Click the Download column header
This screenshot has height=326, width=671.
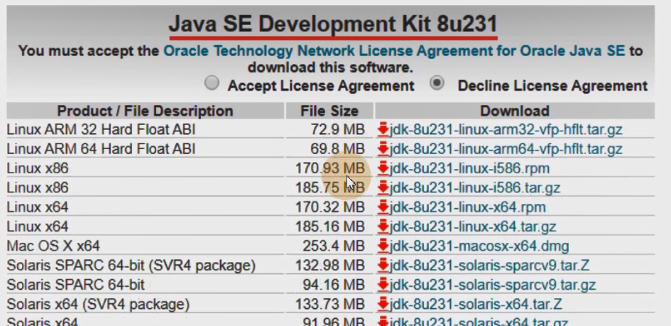[515, 111]
